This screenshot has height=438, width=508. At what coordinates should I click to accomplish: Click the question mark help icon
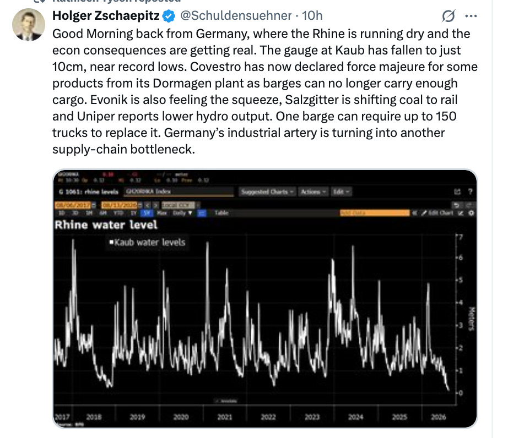tap(470, 191)
